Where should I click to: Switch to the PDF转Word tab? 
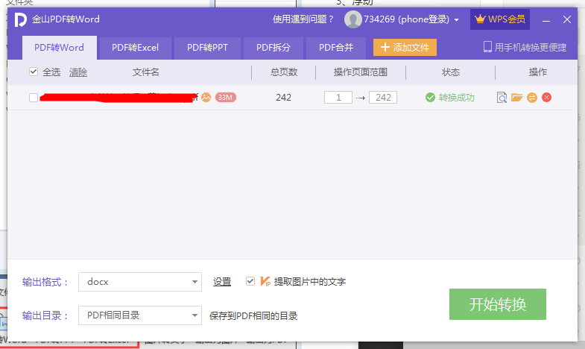pos(60,48)
